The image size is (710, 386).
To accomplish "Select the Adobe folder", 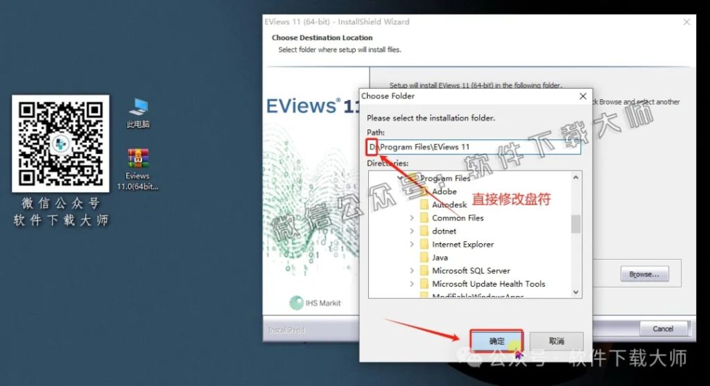I will pyautogui.click(x=444, y=191).
